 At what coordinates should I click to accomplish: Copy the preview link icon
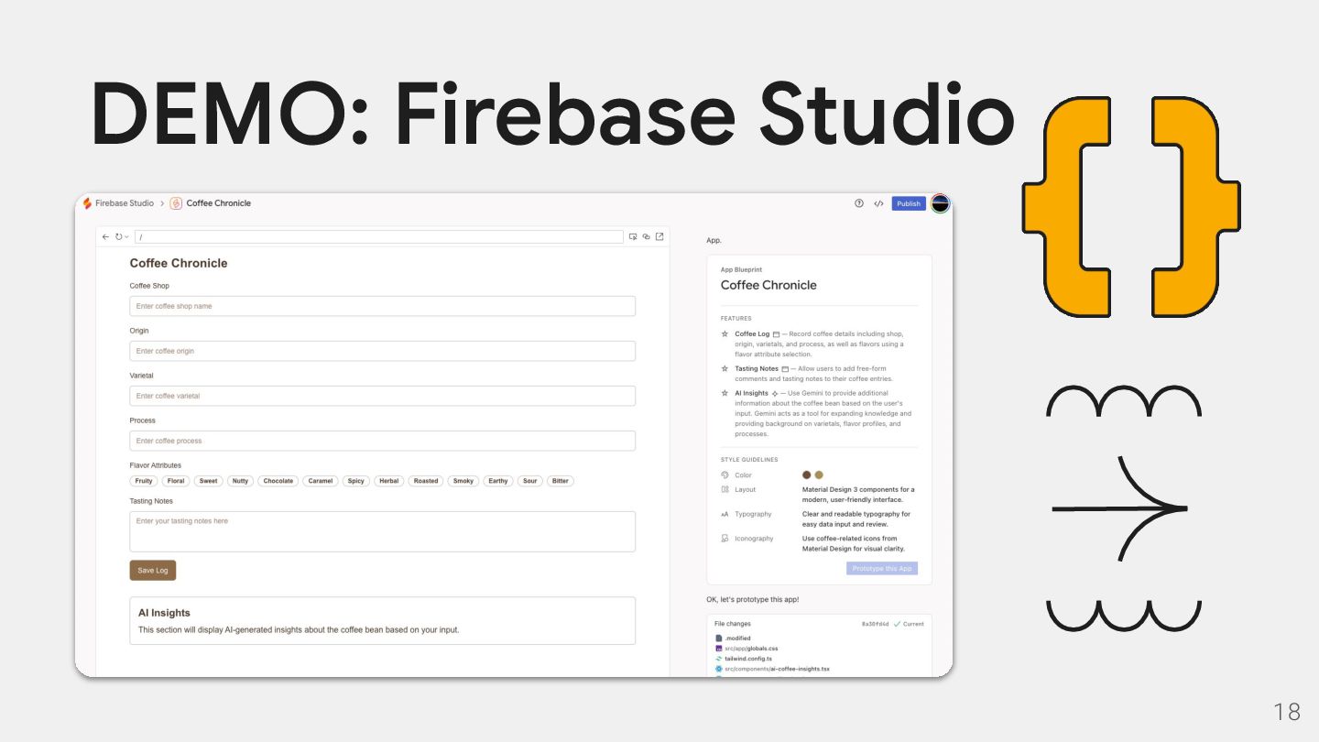646,236
